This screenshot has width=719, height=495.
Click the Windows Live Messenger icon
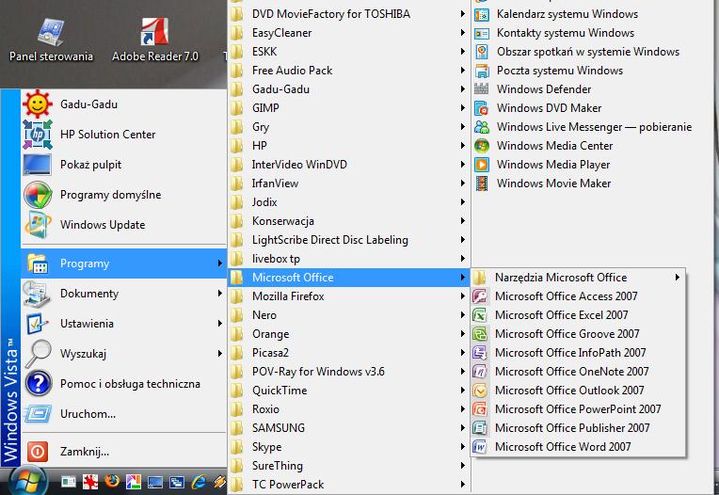coord(482,126)
